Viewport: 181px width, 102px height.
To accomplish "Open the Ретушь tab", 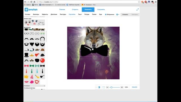I will coord(87,14).
